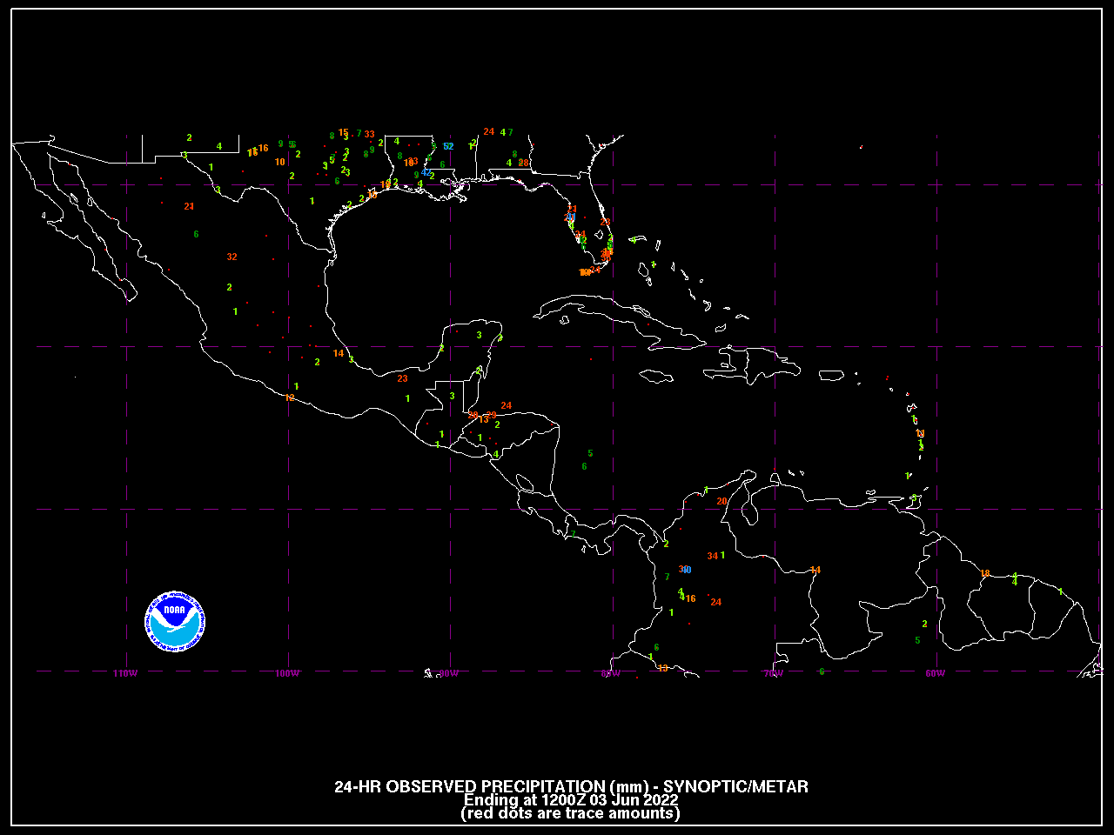Select the 24 reading off the Belize coast
This screenshot has width=1114, height=835.
tap(506, 405)
